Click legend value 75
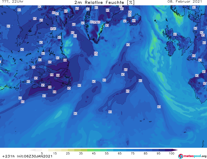The image size is (207, 159). [132, 153]
